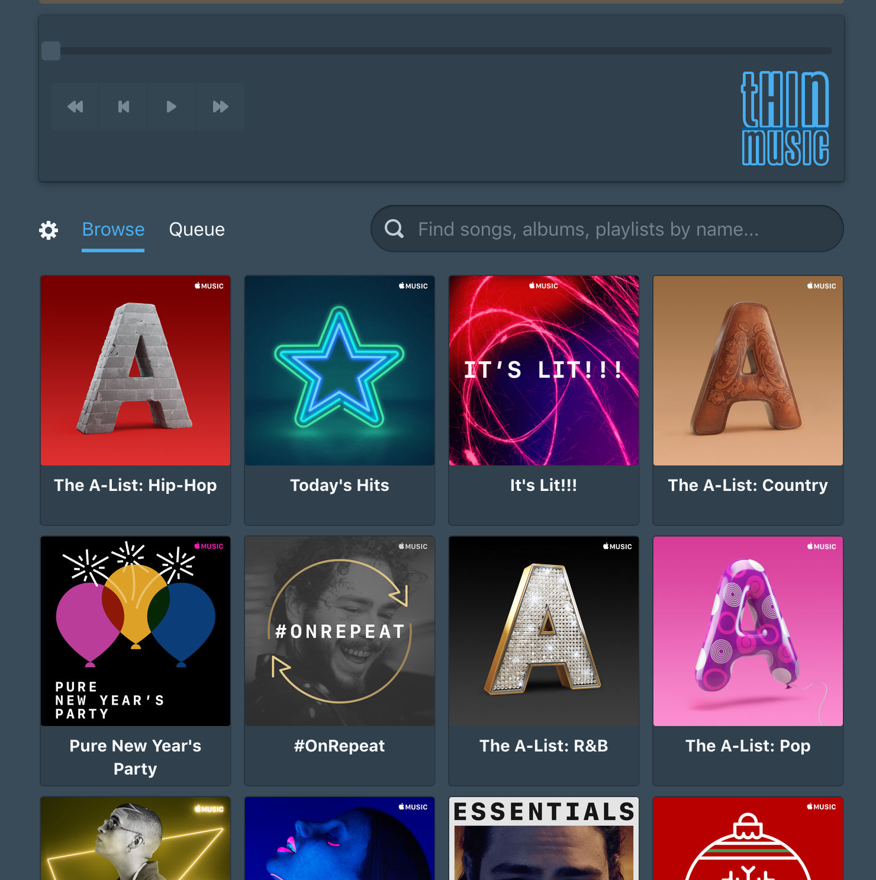Viewport: 876px width, 880px height.
Task: Skip to the previous track
Action: click(123, 107)
